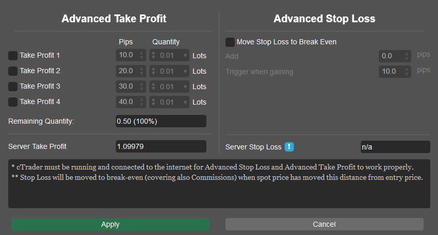Open Take Profit 1 quantity dropdown arrow
Viewport: 438px width, 235px height.
185,55
